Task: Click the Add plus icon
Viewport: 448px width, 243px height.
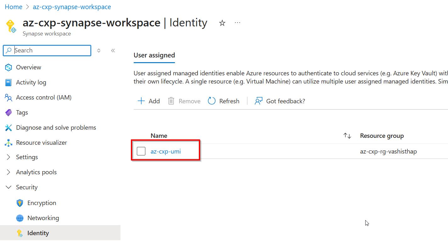Action: [x=141, y=101]
